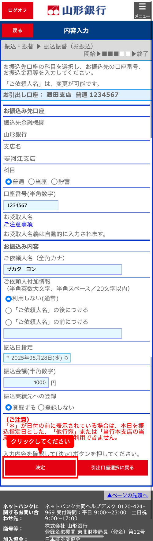Click the ご依頼人名 name field
153x541 pixels.
(x=63, y=269)
